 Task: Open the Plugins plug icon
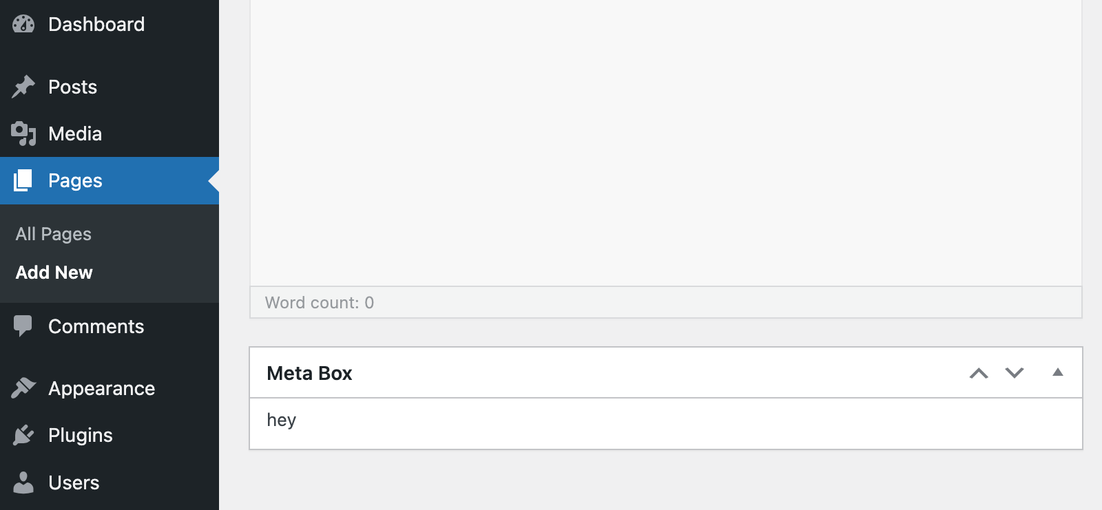(x=23, y=434)
